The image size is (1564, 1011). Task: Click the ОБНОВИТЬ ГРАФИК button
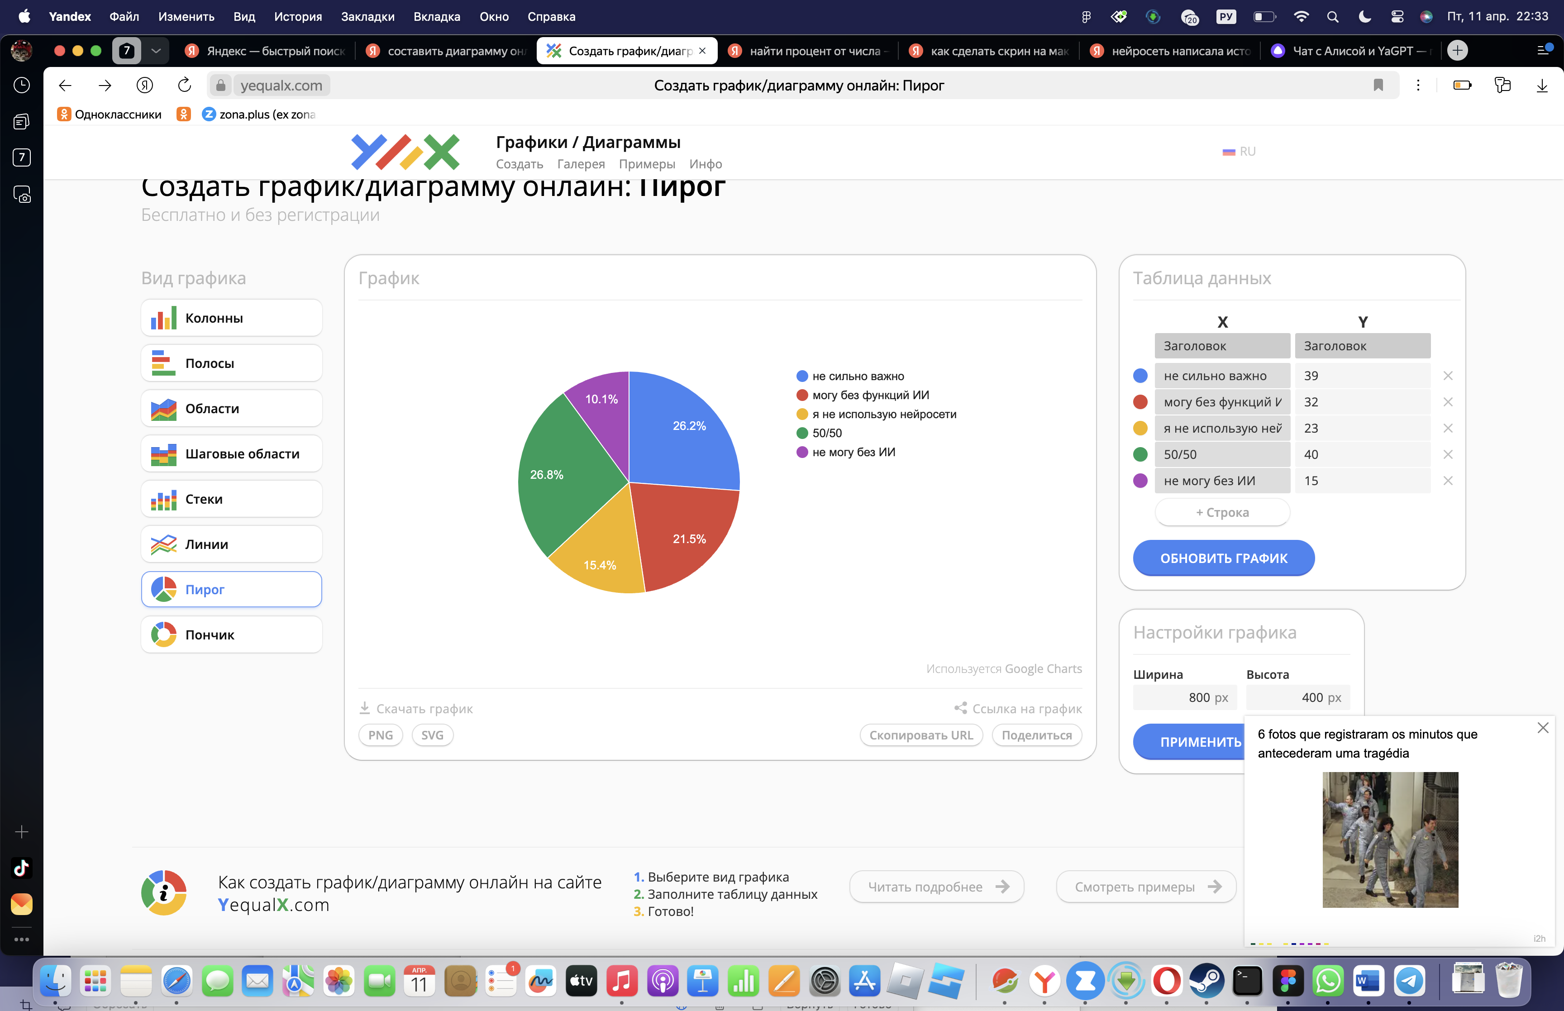pos(1223,558)
